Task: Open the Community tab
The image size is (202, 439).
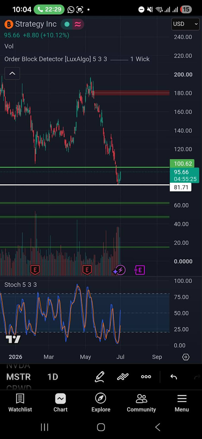Action: (x=141, y=403)
